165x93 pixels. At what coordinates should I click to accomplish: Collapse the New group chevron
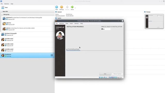(x=2, y=14)
